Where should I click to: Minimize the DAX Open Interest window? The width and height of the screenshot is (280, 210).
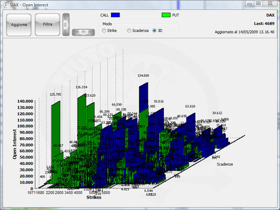tap(247, 3)
